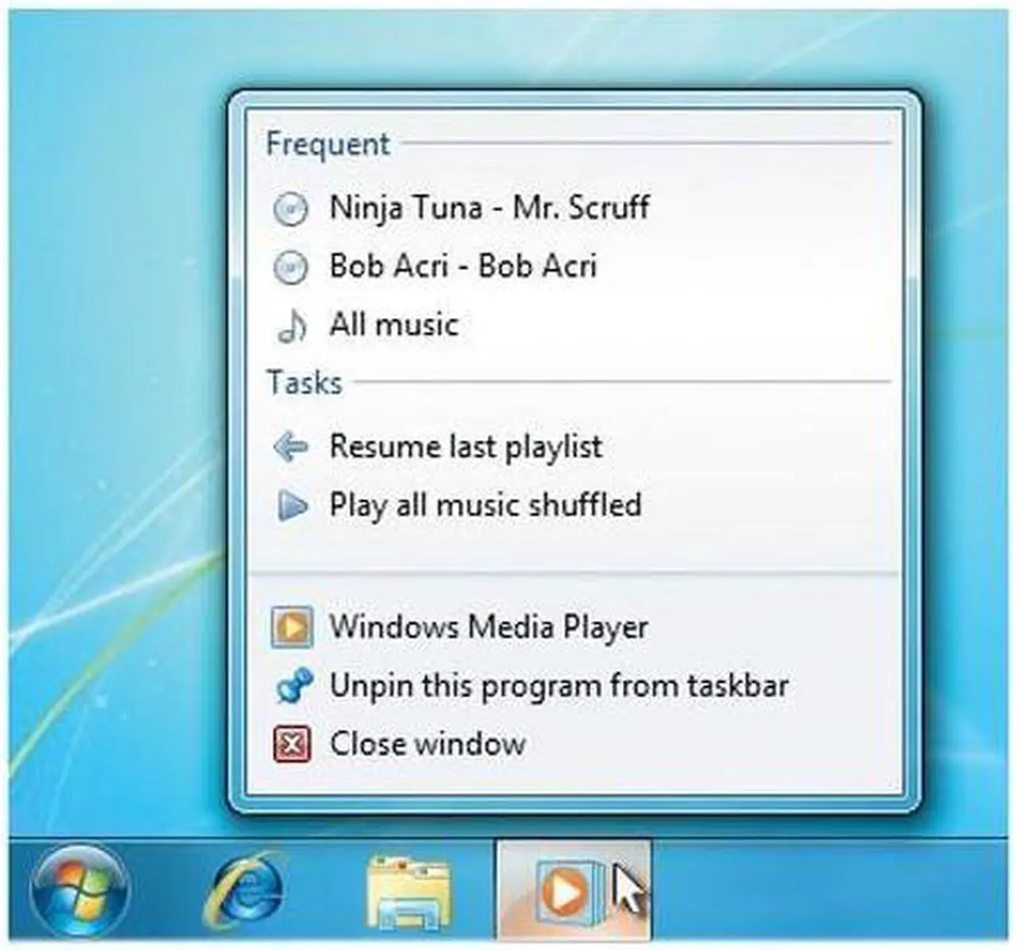Click the pushpin icon for unpinning
1017x950 pixels.
pyautogui.click(x=291, y=687)
